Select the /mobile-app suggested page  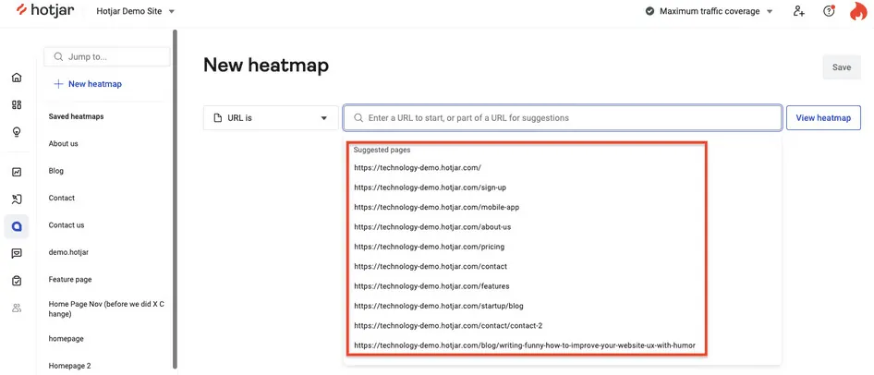coord(436,207)
